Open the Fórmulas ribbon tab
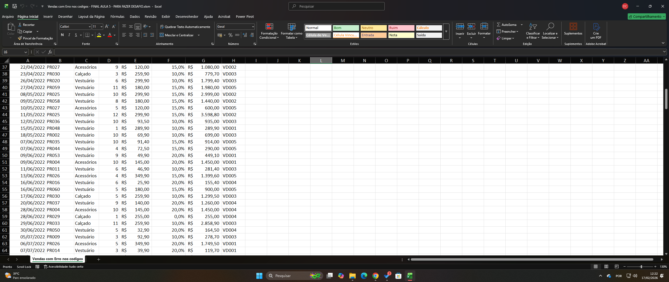Image resolution: width=669 pixels, height=282 pixels. point(117,16)
